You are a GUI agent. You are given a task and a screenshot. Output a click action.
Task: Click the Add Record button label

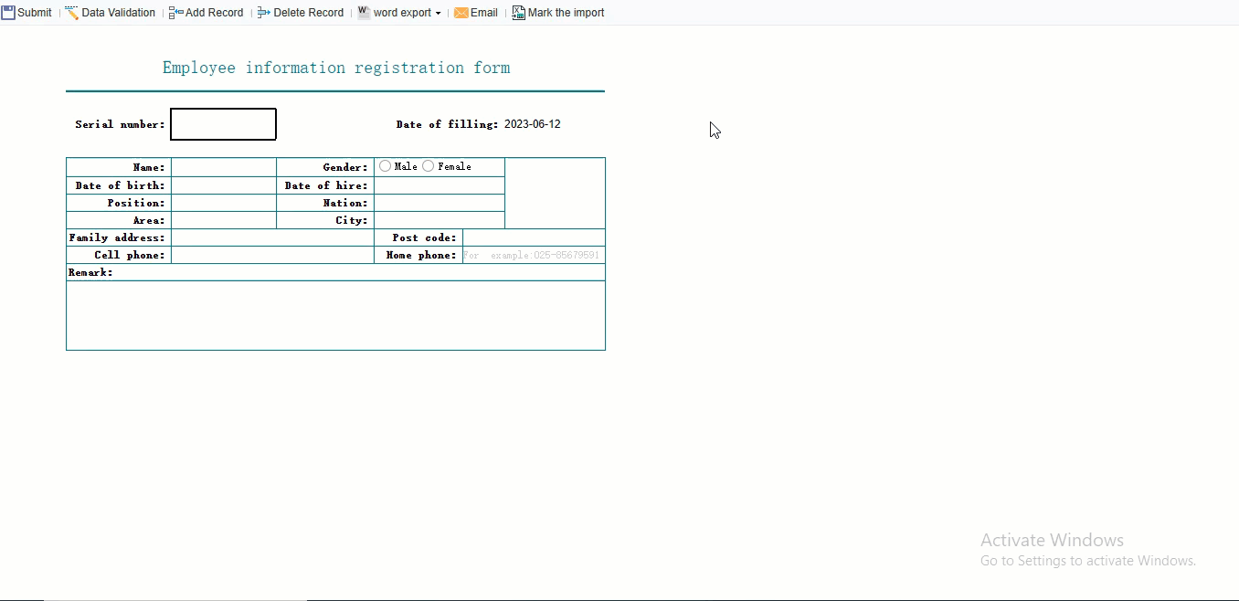point(214,12)
